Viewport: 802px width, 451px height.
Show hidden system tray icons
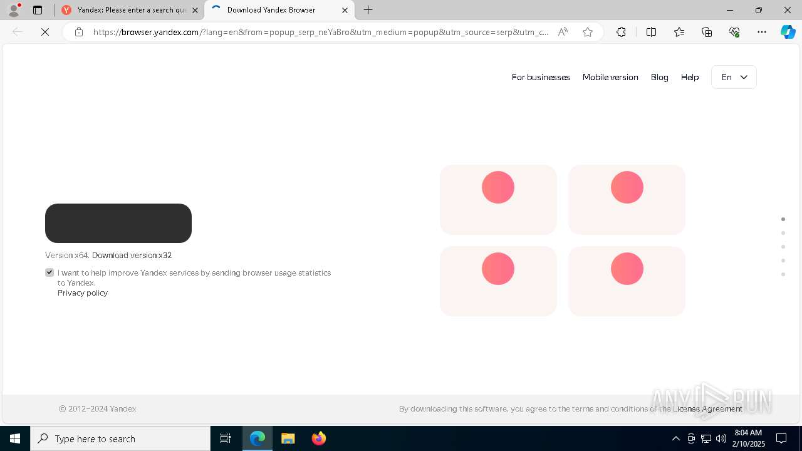(675, 438)
